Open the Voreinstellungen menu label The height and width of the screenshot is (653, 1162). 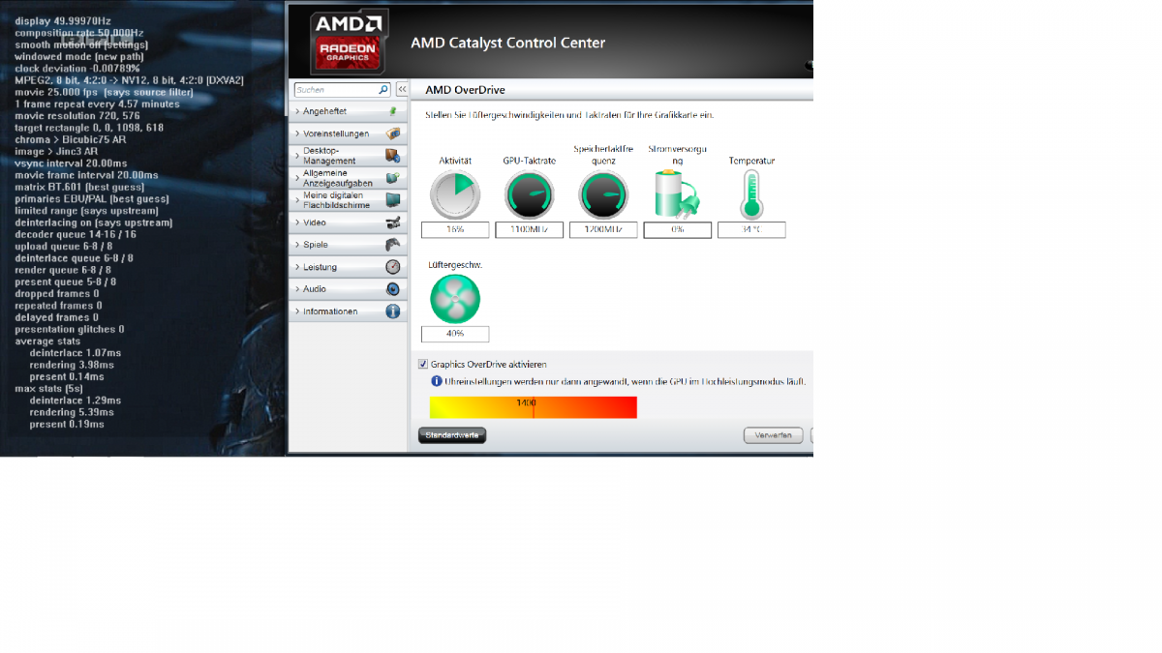335,134
